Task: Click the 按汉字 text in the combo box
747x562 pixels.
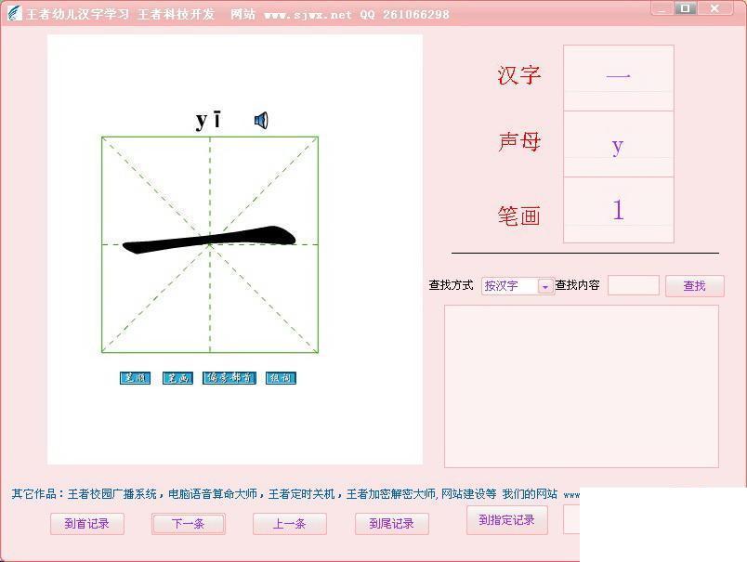Action: pos(501,286)
